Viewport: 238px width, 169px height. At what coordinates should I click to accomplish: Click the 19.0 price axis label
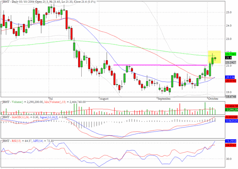click(229, 92)
